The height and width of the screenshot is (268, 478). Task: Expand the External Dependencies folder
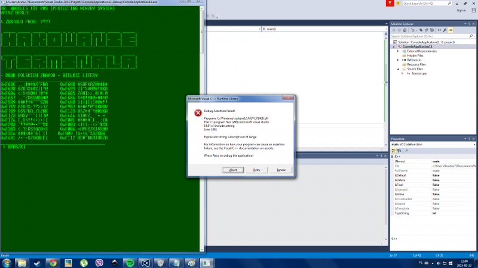[398, 51]
